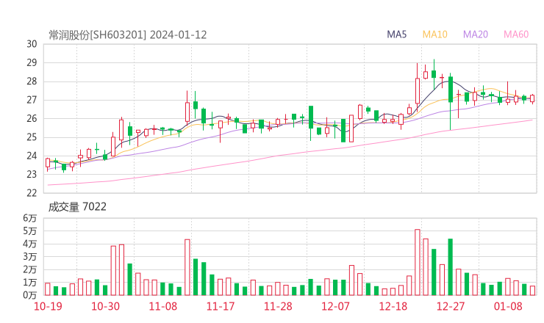
Task: Click the volume axis label 2万
Action: pyautogui.click(x=30, y=269)
